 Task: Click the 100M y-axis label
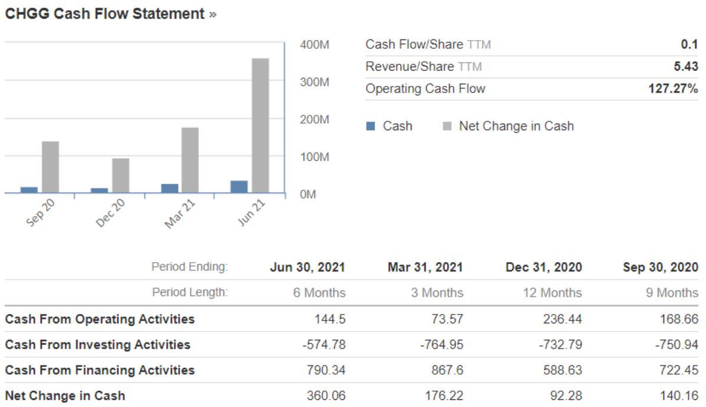[314, 157]
